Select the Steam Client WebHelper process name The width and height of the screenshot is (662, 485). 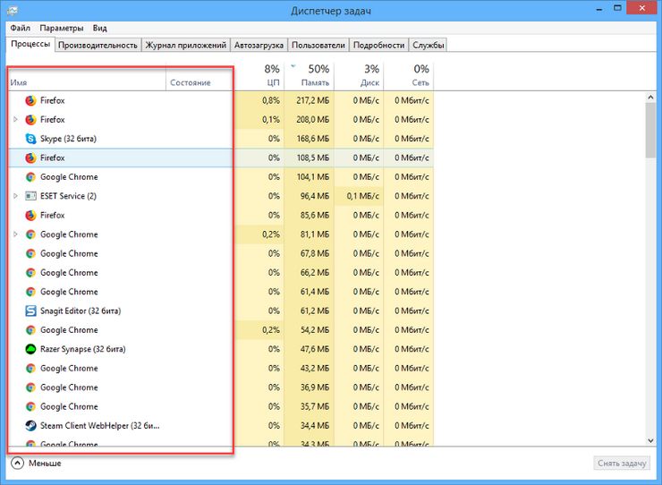pyautogui.click(x=99, y=425)
